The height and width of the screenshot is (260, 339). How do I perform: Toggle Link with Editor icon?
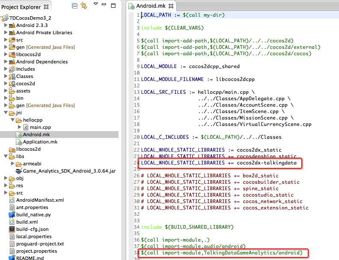(x=84, y=6)
